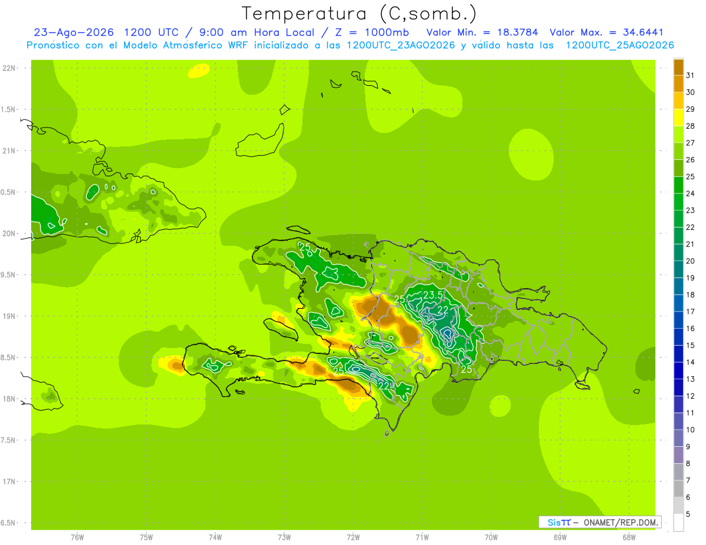The image size is (706, 545).
Task: Click the '23-Ago-2026' date text
Action: (x=72, y=32)
